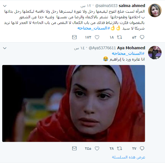Open hashtag #الستات_محتاجه in Aya's tweet
Screen dimensions: 165x163
[128, 53]
